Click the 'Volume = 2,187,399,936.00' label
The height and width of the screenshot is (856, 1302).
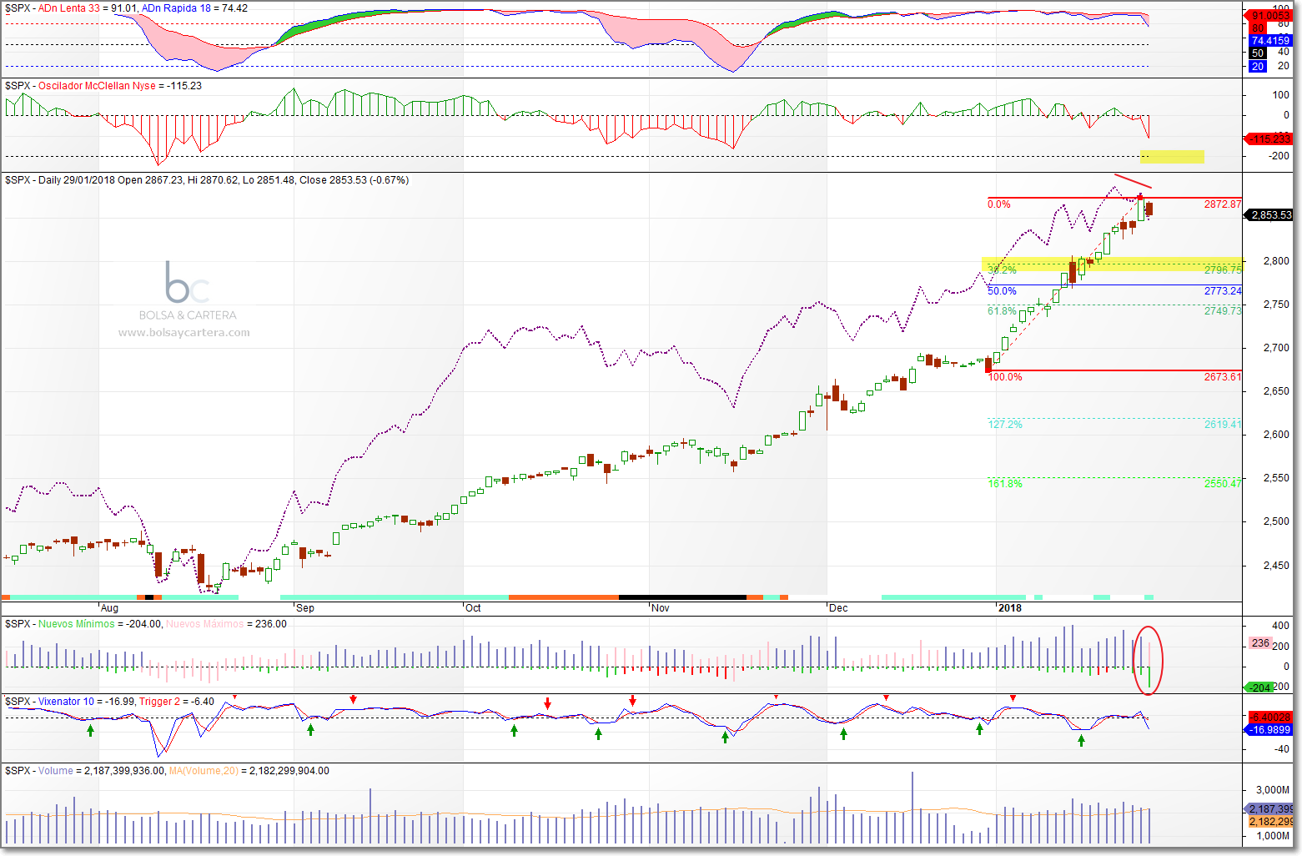102,771
